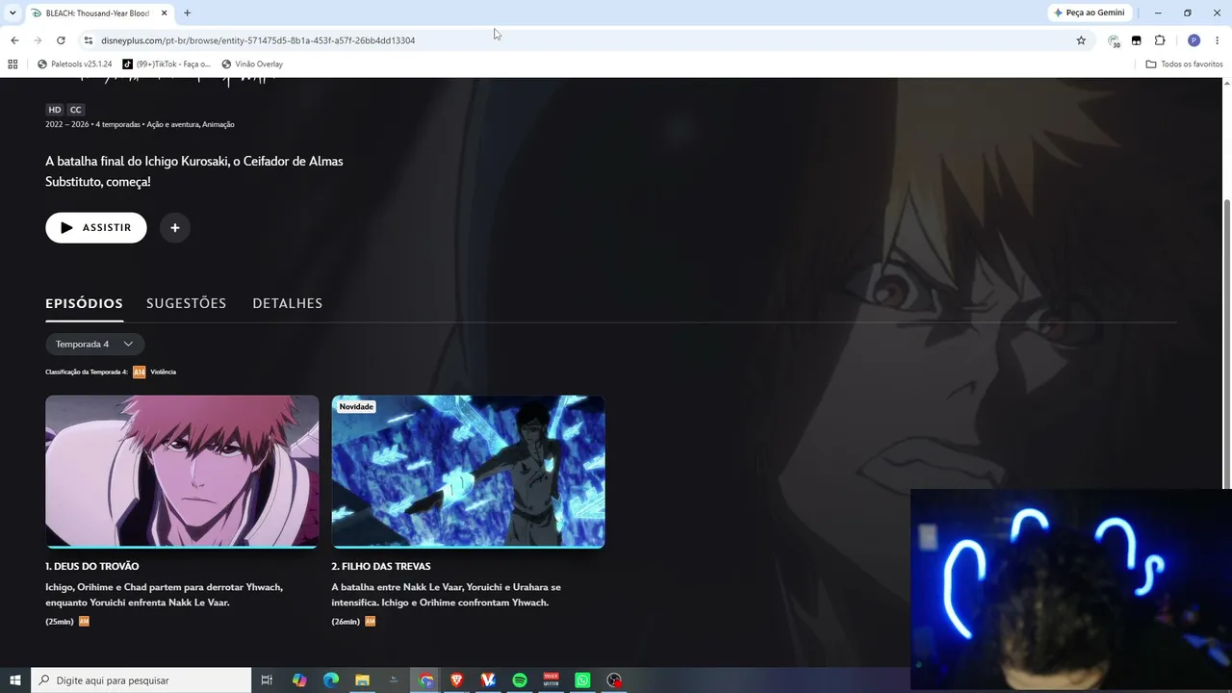Open episode 1 Deus do Trovão thumbnail
This screenshot has height=693, width=1232.
pos(182,472)
